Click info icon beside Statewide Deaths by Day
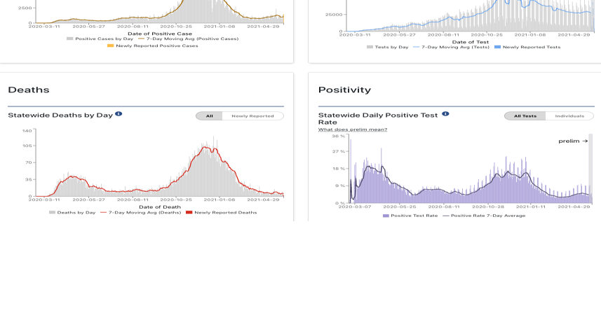The height and width of the screenshot is (315, 601). [119, 113]
